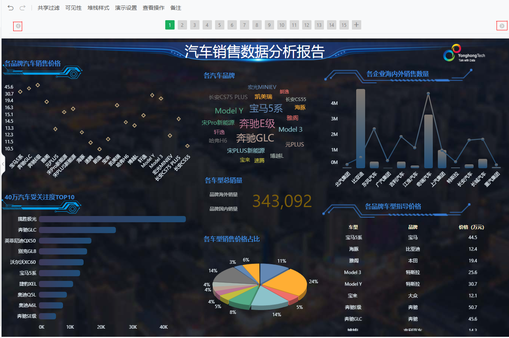Expand the collapsed left side panel handle
Screen dimensions: 509x338
3,164
